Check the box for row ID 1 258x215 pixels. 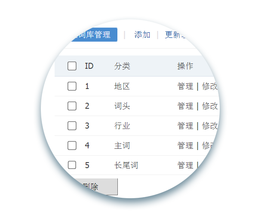pyautogui.click(x=72, y=86)
